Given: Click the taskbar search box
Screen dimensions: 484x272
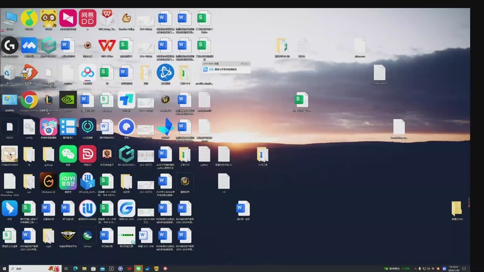Looking at the screenshot, I should pyautogui.click(x=35, y=268).
